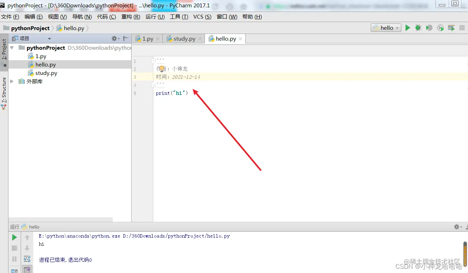The width and height of the screenshot is (468, 273).
Task: Click the 进程已结束,退出代码0 console line
Action: tap(65, 260)
